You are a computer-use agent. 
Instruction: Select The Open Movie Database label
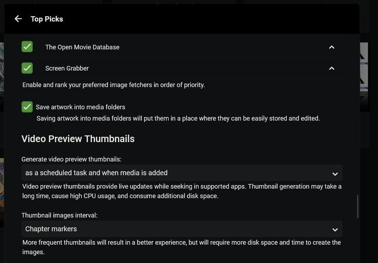[x=82, y=47]
